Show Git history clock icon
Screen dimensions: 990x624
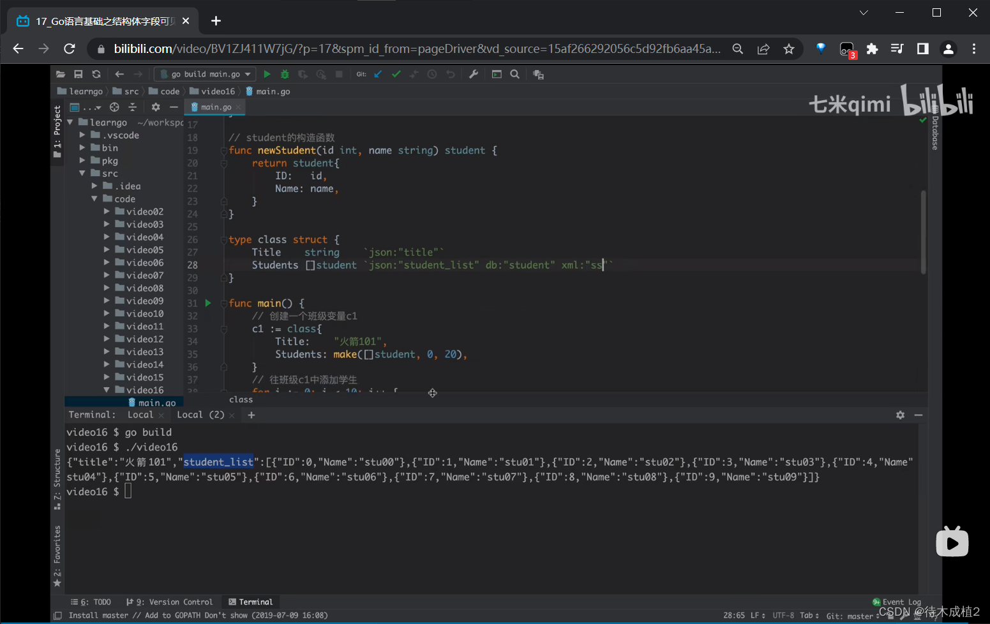pos(432,74)
